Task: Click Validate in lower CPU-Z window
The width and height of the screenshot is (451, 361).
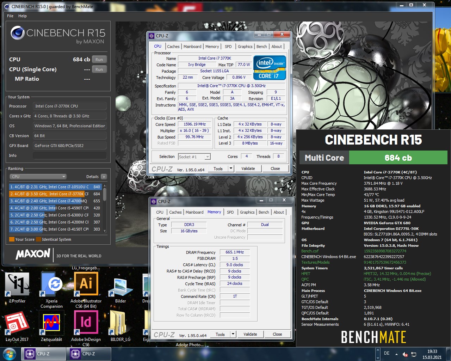Action: [x=250, y=334]
